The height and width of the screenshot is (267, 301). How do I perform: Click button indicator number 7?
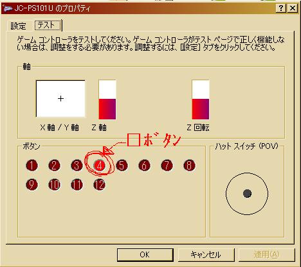[167, 166]
